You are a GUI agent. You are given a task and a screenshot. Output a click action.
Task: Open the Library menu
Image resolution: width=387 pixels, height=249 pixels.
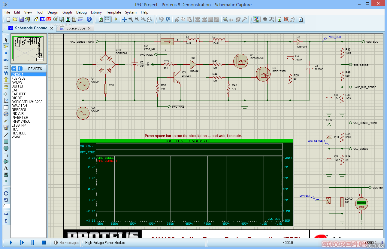pyautogui.click(x=96, y=12)
